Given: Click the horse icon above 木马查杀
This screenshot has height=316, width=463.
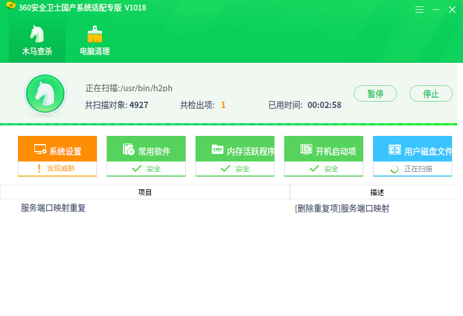Looking at the screenshot, I should coord(37,34).
